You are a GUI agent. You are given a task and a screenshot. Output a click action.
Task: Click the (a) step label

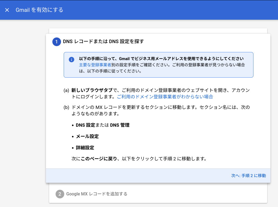(66, 90)
